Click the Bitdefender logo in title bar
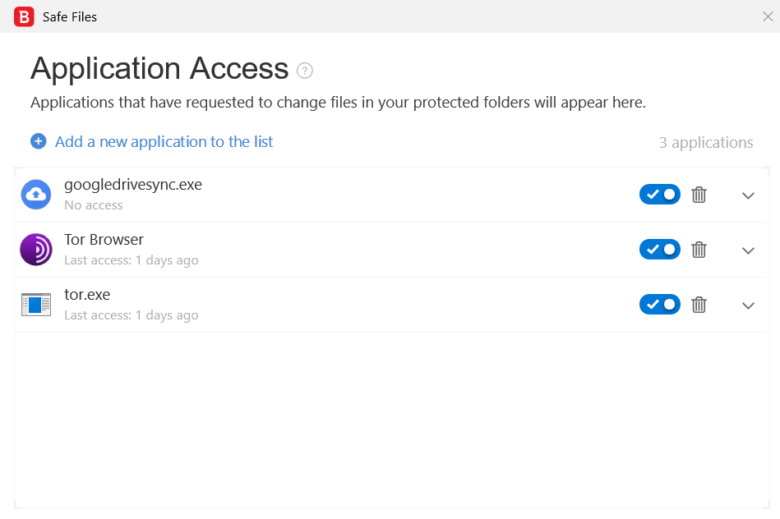 point(24,16)
